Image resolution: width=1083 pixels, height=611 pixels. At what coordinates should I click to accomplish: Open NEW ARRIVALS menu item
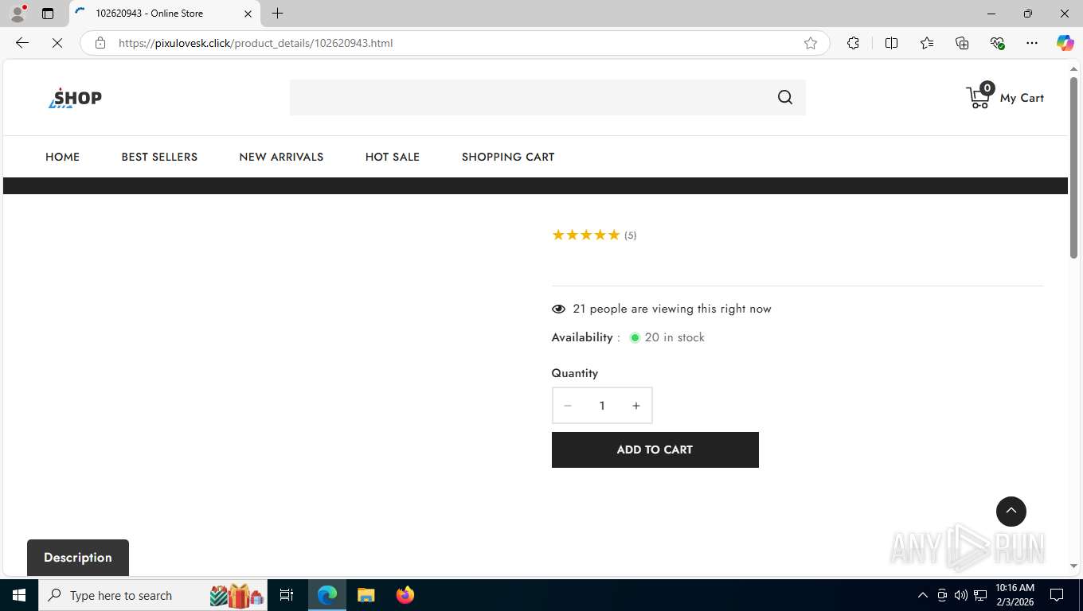pos(281,157)
